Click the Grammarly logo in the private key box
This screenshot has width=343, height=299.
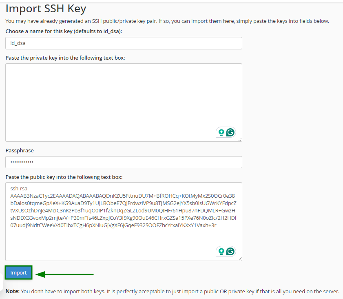click(x=230, y=132)
